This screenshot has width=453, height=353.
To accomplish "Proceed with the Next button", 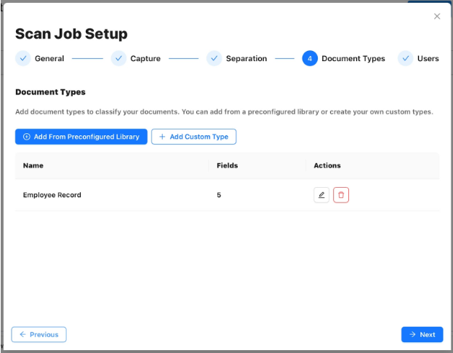I will (x=422, y=334).
